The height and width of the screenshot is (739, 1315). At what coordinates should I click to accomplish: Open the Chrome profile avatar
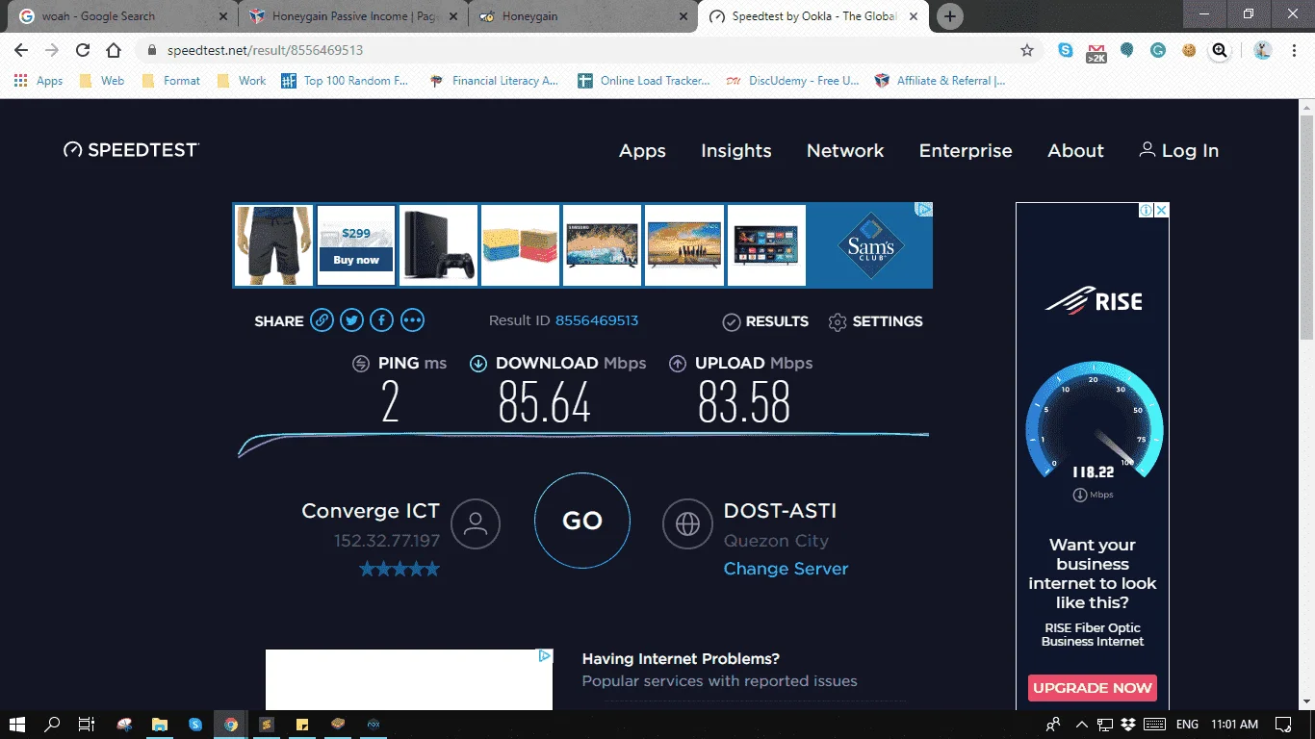1263,50
